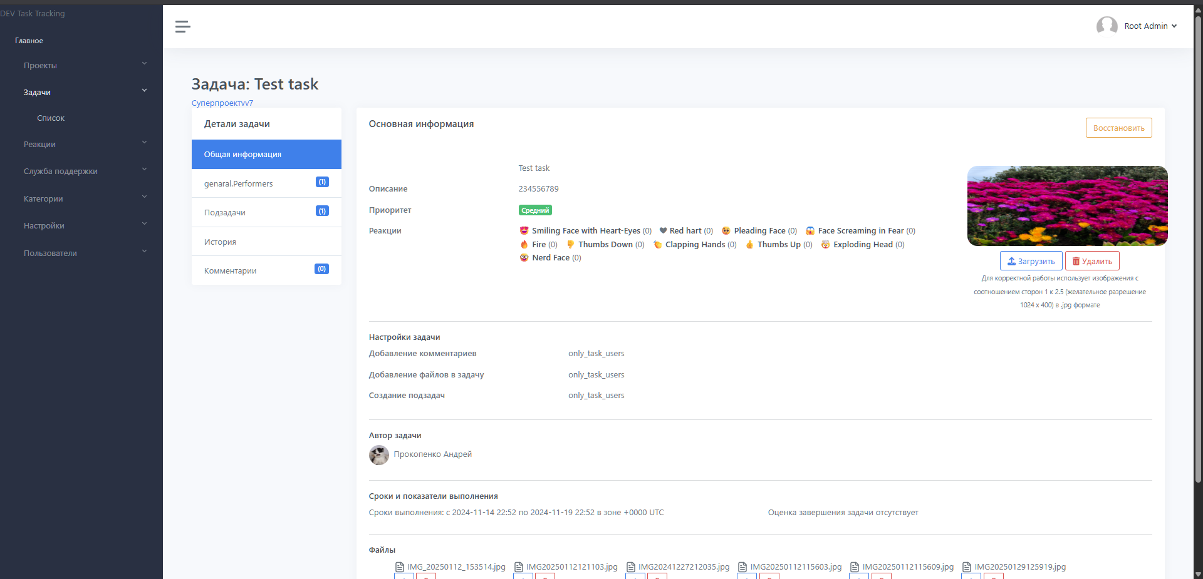The image size is (1203, 579).
Task: Click the Оценка завершения задачи отсутствует text
Action: coord(843,513)
